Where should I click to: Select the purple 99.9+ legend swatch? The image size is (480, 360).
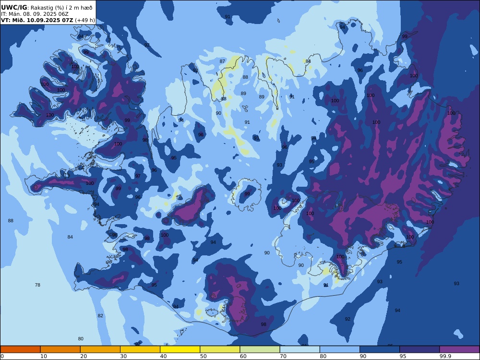point(459,349)
